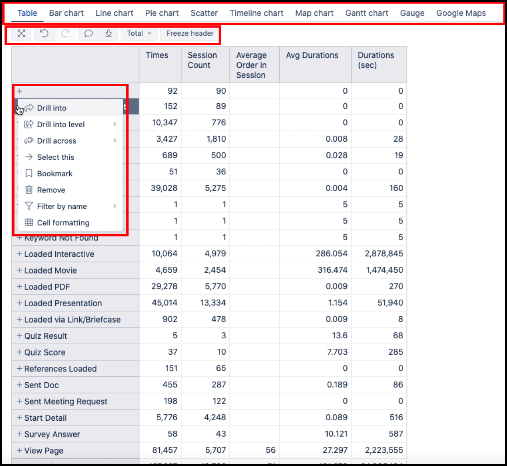Switch to the Bar chart tab

(x=66, y=13)
